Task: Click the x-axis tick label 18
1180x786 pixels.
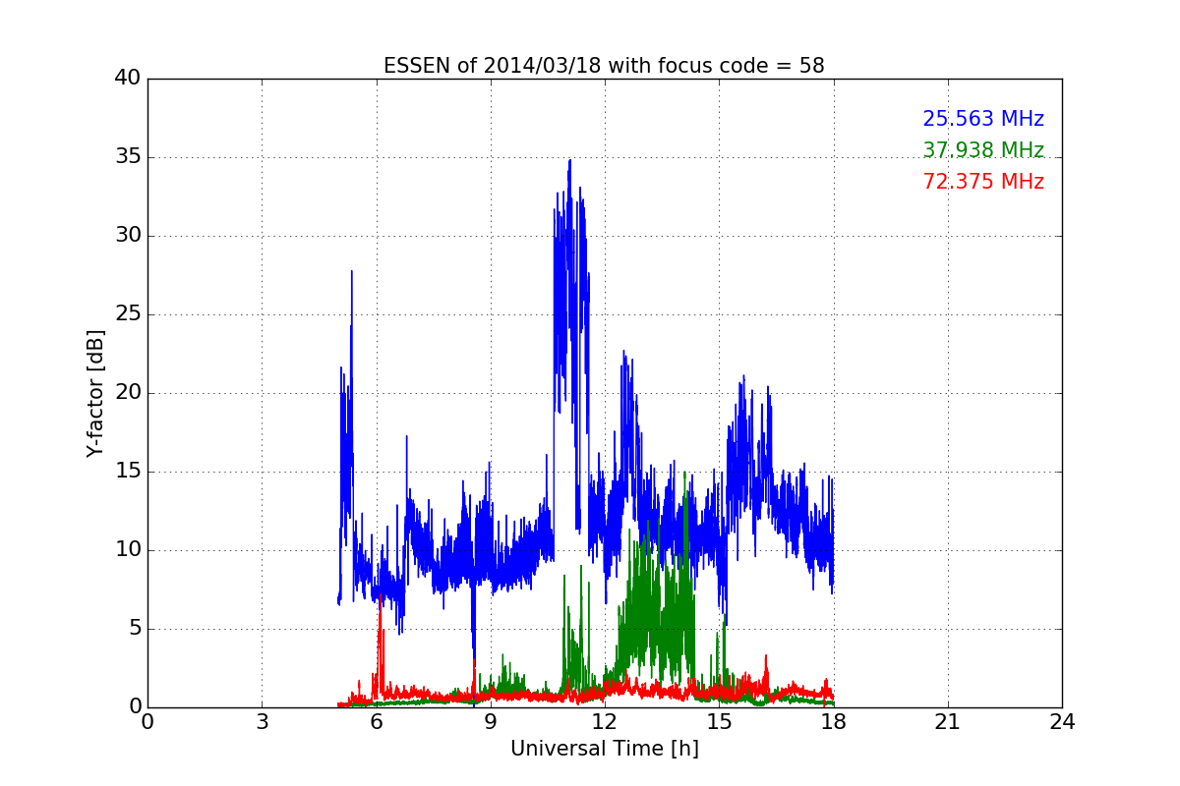Action: (834, 722)
